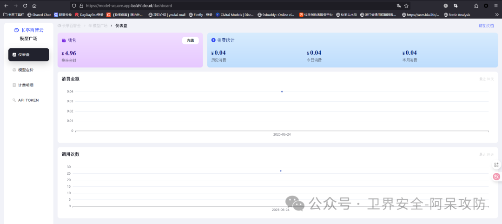Open the browser hamburger menu
This screenshot has height=224, width=502.
[495, 6]
